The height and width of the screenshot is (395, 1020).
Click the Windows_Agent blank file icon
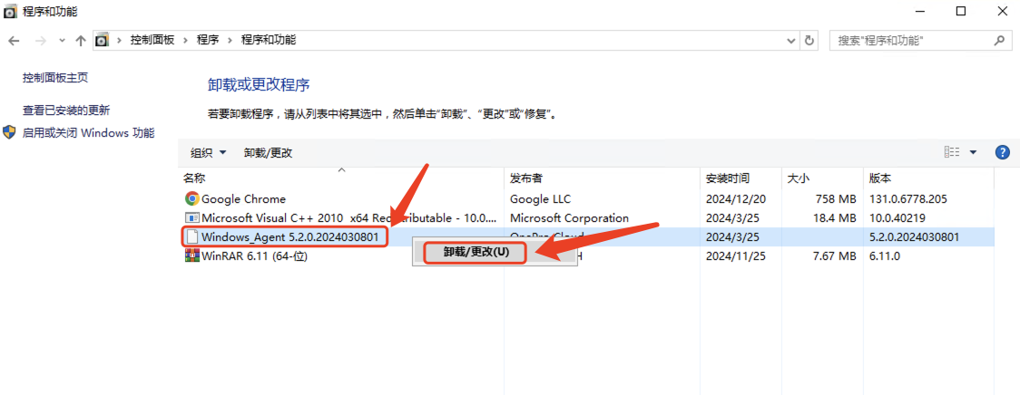pos(191,236)
